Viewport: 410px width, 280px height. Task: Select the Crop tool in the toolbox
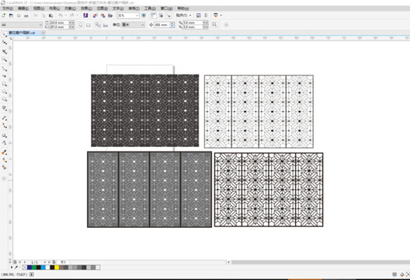click(4, 51)
